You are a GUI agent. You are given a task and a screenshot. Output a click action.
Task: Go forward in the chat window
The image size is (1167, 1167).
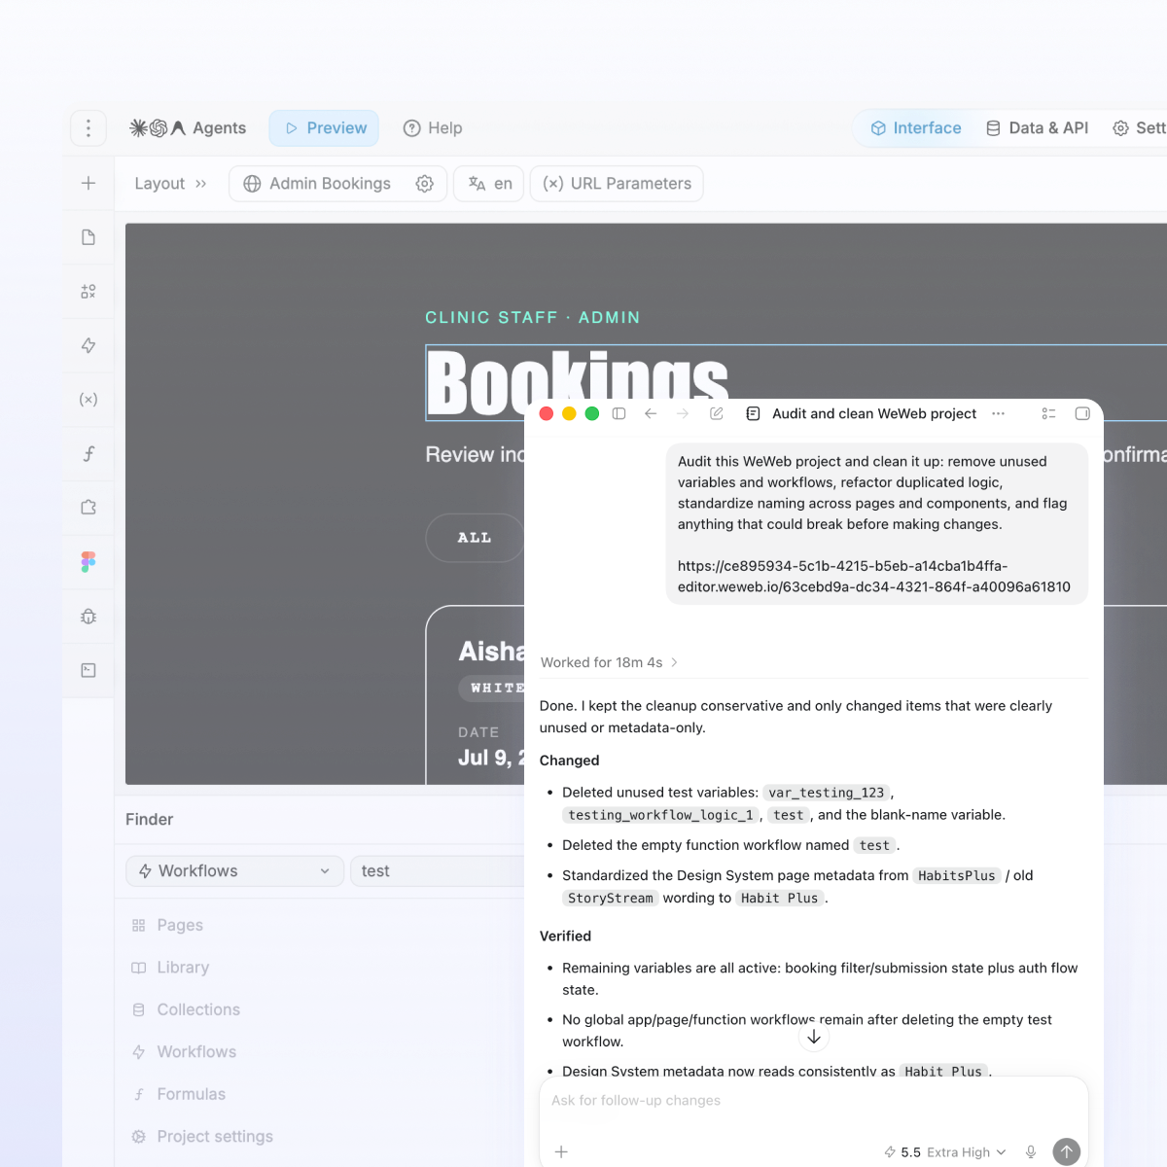tap(683, 413)
